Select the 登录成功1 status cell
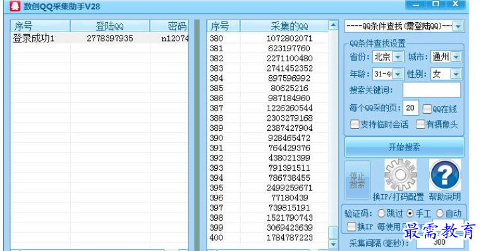Viewport: 481px width, 251px height. coord(33,39)
